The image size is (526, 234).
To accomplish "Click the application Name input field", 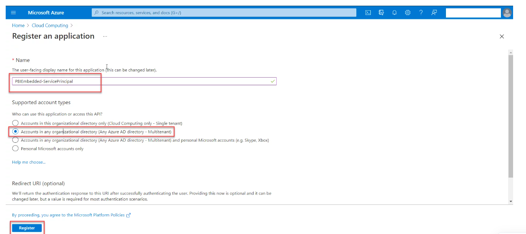I will click(x=144, y=81).
